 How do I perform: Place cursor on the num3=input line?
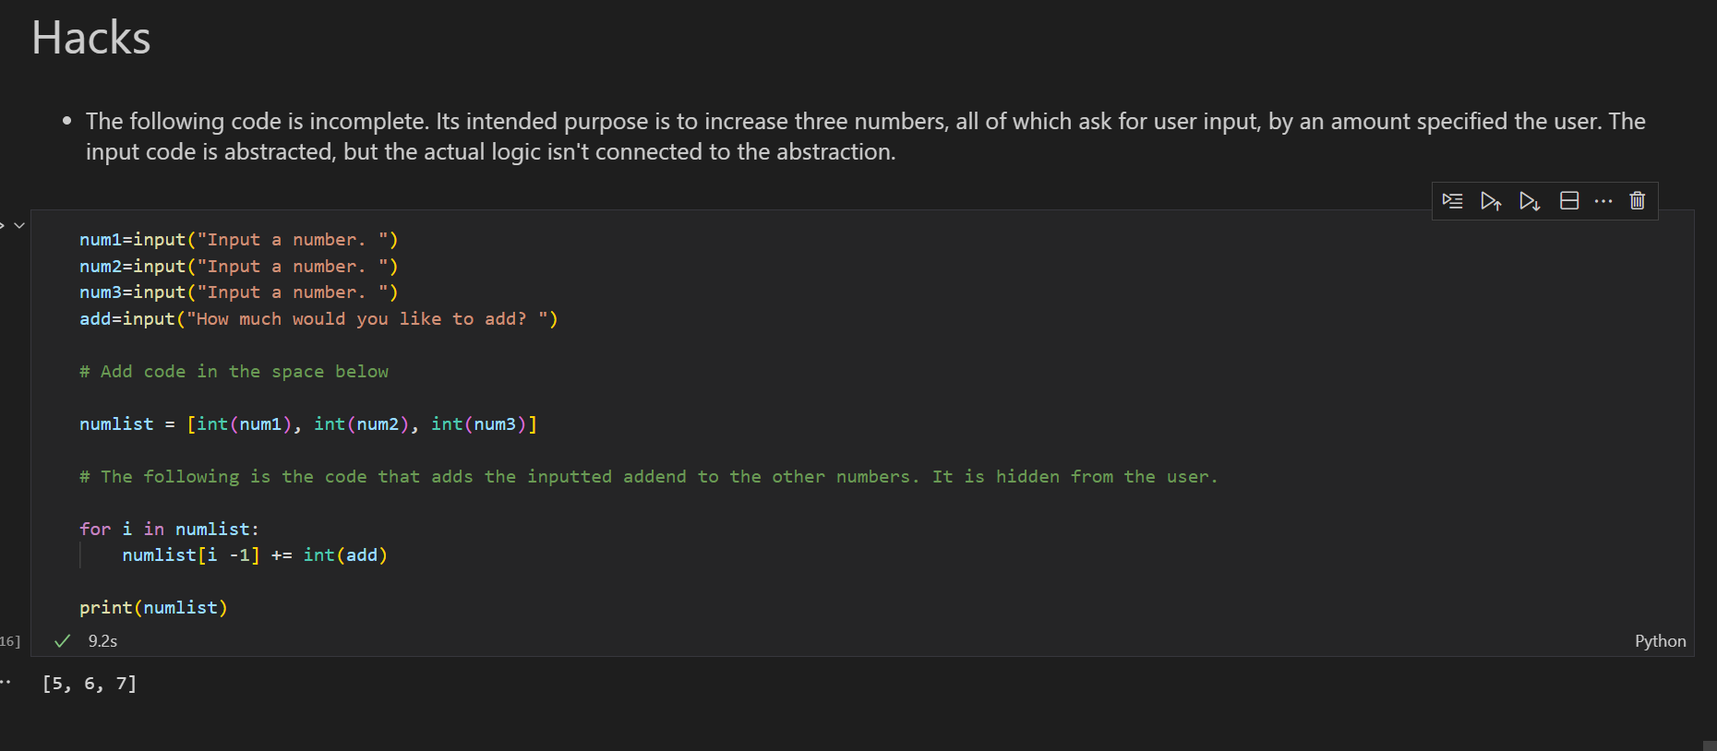239,292
